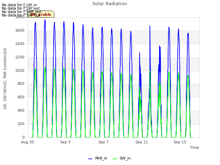Toggle the SW_in legend entry
This screenshot has width=220, height=165.
122,158
